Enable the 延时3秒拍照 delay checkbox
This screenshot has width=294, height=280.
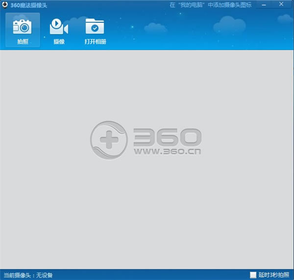[253, 275]
